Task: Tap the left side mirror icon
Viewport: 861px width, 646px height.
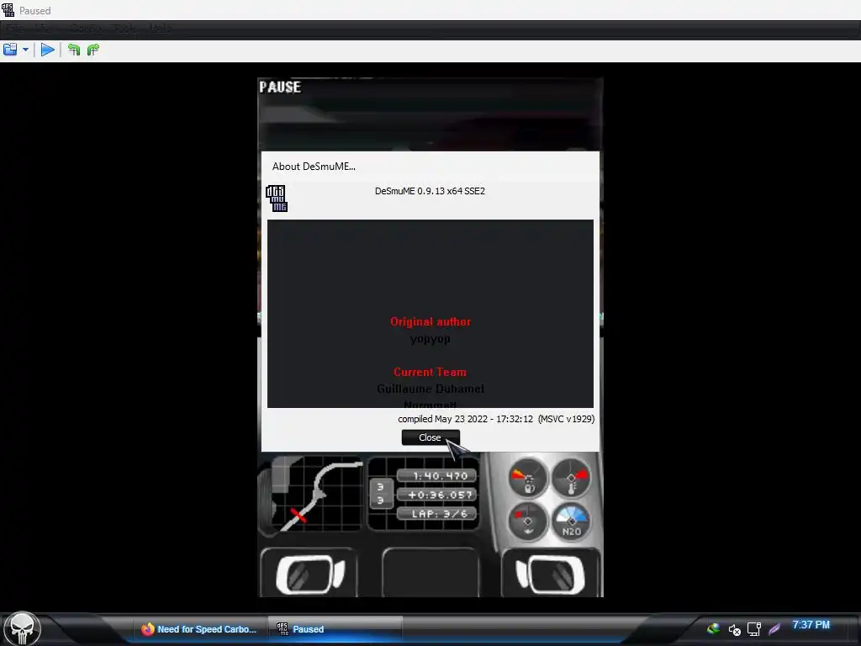Action: click(309, 574)
